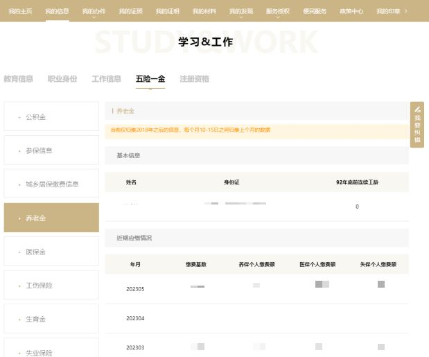Open 我的材料 in the top navigation

[x=204, y=11]
